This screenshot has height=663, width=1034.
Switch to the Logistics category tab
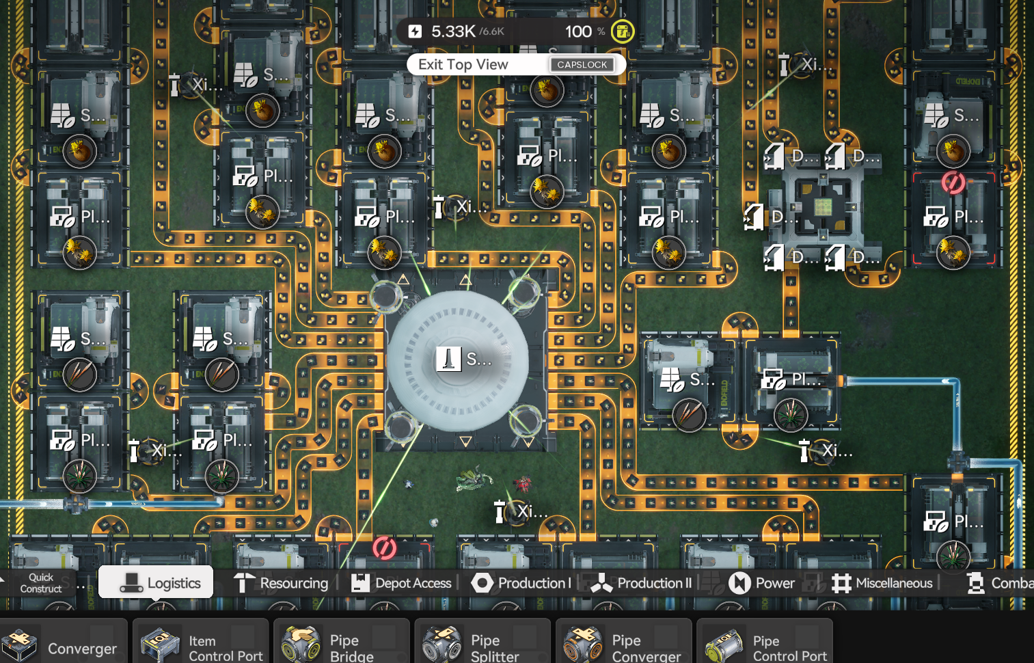pos(156,583)
